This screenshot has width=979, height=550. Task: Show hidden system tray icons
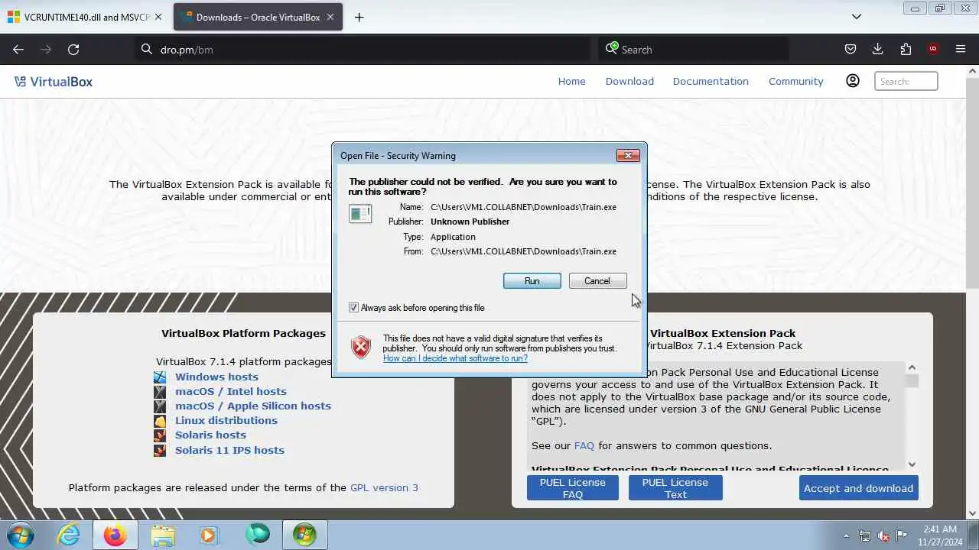pyautogui.click(x=846, y=535)
